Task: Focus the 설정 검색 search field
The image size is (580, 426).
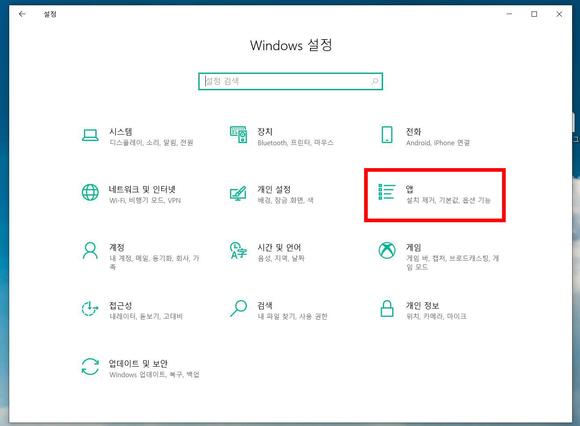Action: tap(291, 81)
